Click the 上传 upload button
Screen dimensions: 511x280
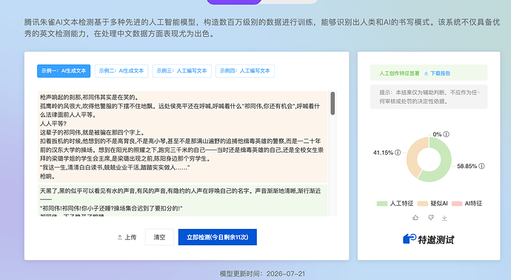point(127,237)
